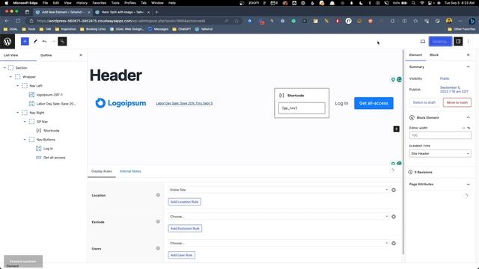Viewport: 479px width, 269px height.
Task: Toggle the block inserter plus button
Action: (x=25, y=42)
